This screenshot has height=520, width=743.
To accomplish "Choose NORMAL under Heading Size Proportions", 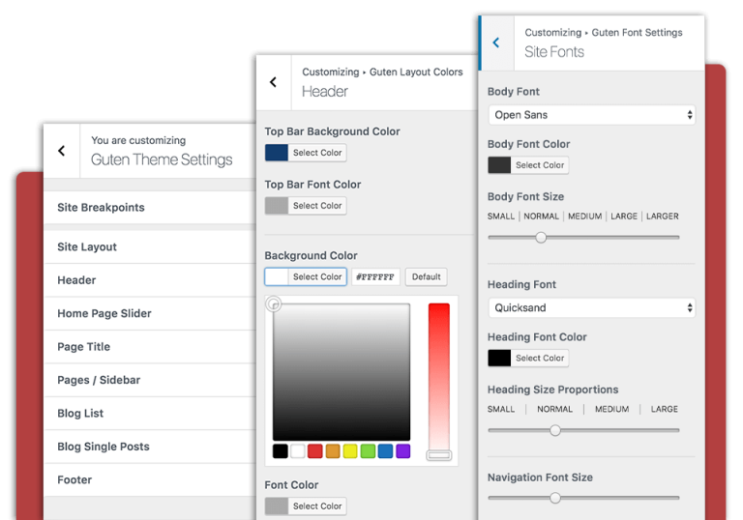I will click(555, 409).
